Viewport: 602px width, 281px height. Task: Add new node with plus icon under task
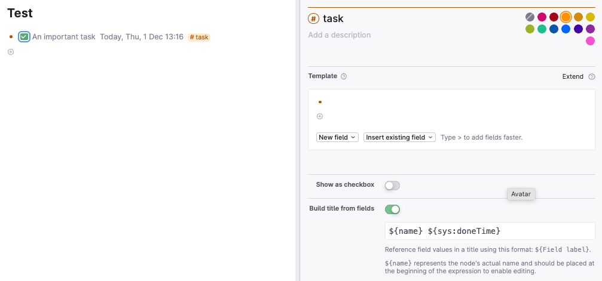point(11,52)
